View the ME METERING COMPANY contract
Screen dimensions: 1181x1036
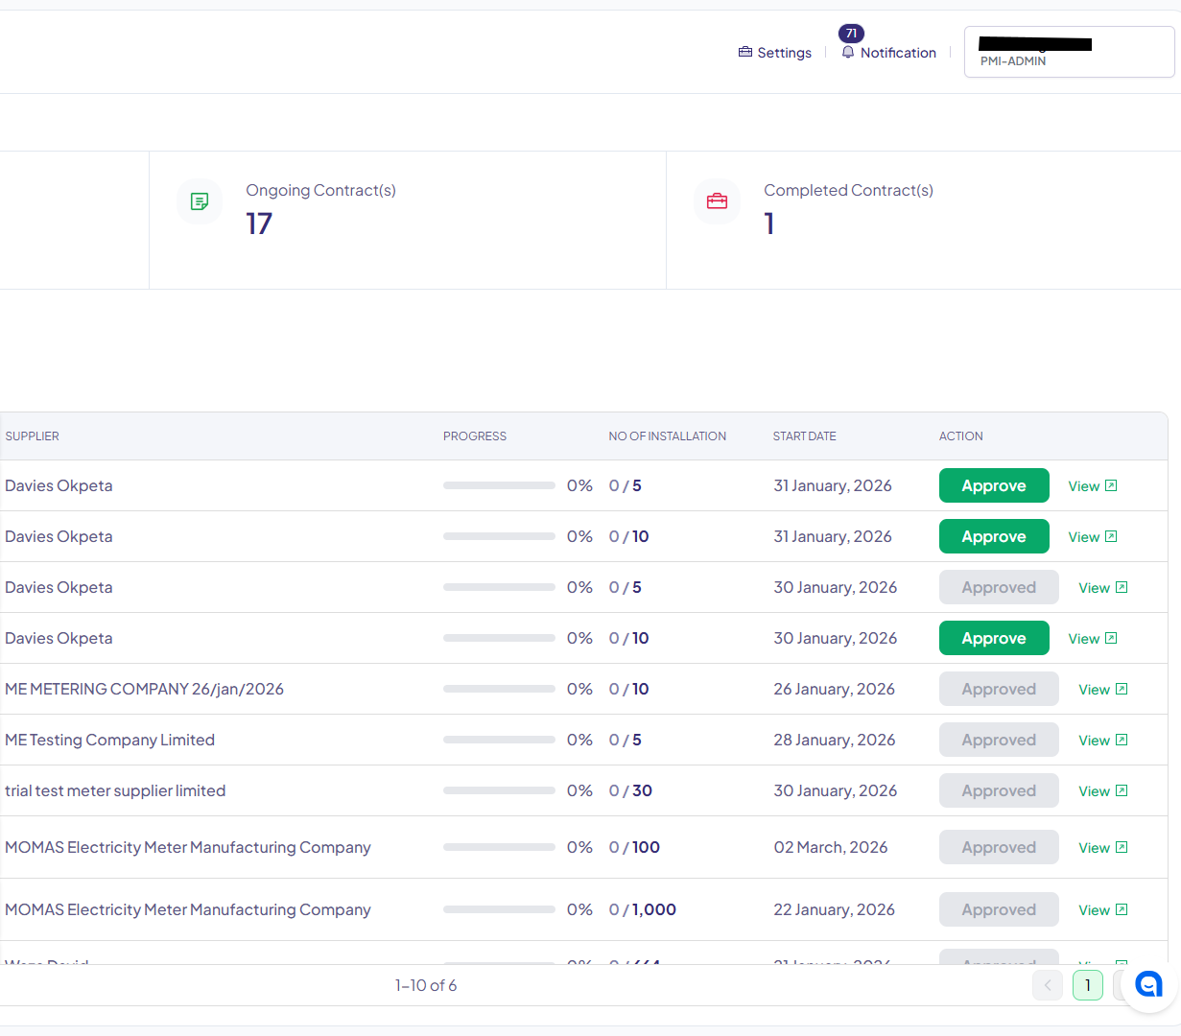(1094, 689)
